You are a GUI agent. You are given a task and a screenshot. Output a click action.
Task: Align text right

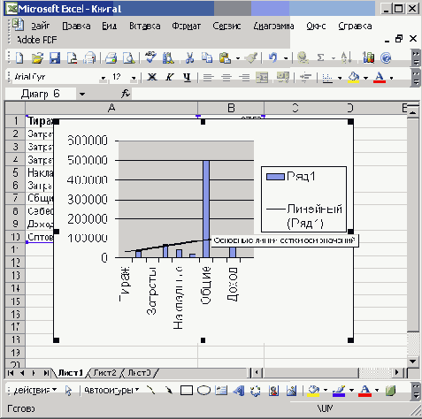coord(244,78)
